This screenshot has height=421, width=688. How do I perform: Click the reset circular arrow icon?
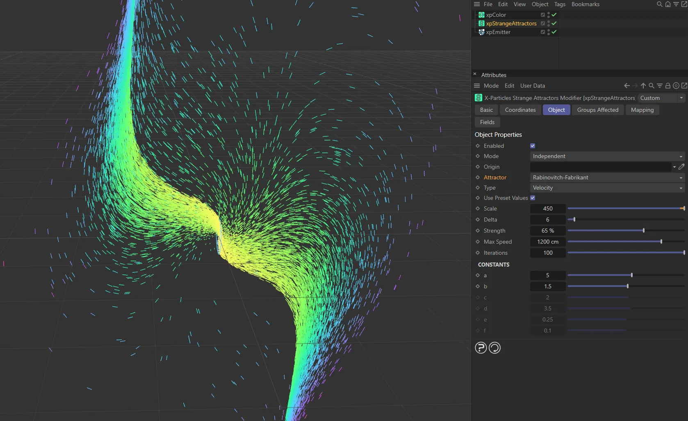point(494,348)
